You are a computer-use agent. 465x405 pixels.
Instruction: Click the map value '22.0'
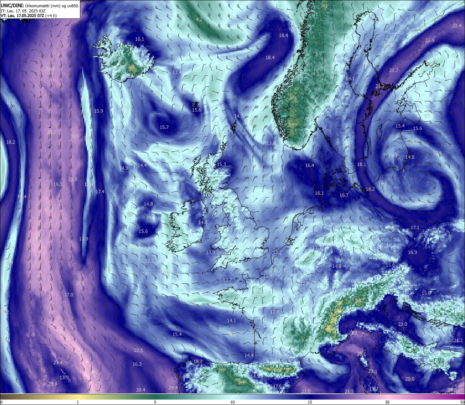pos(403,324)
